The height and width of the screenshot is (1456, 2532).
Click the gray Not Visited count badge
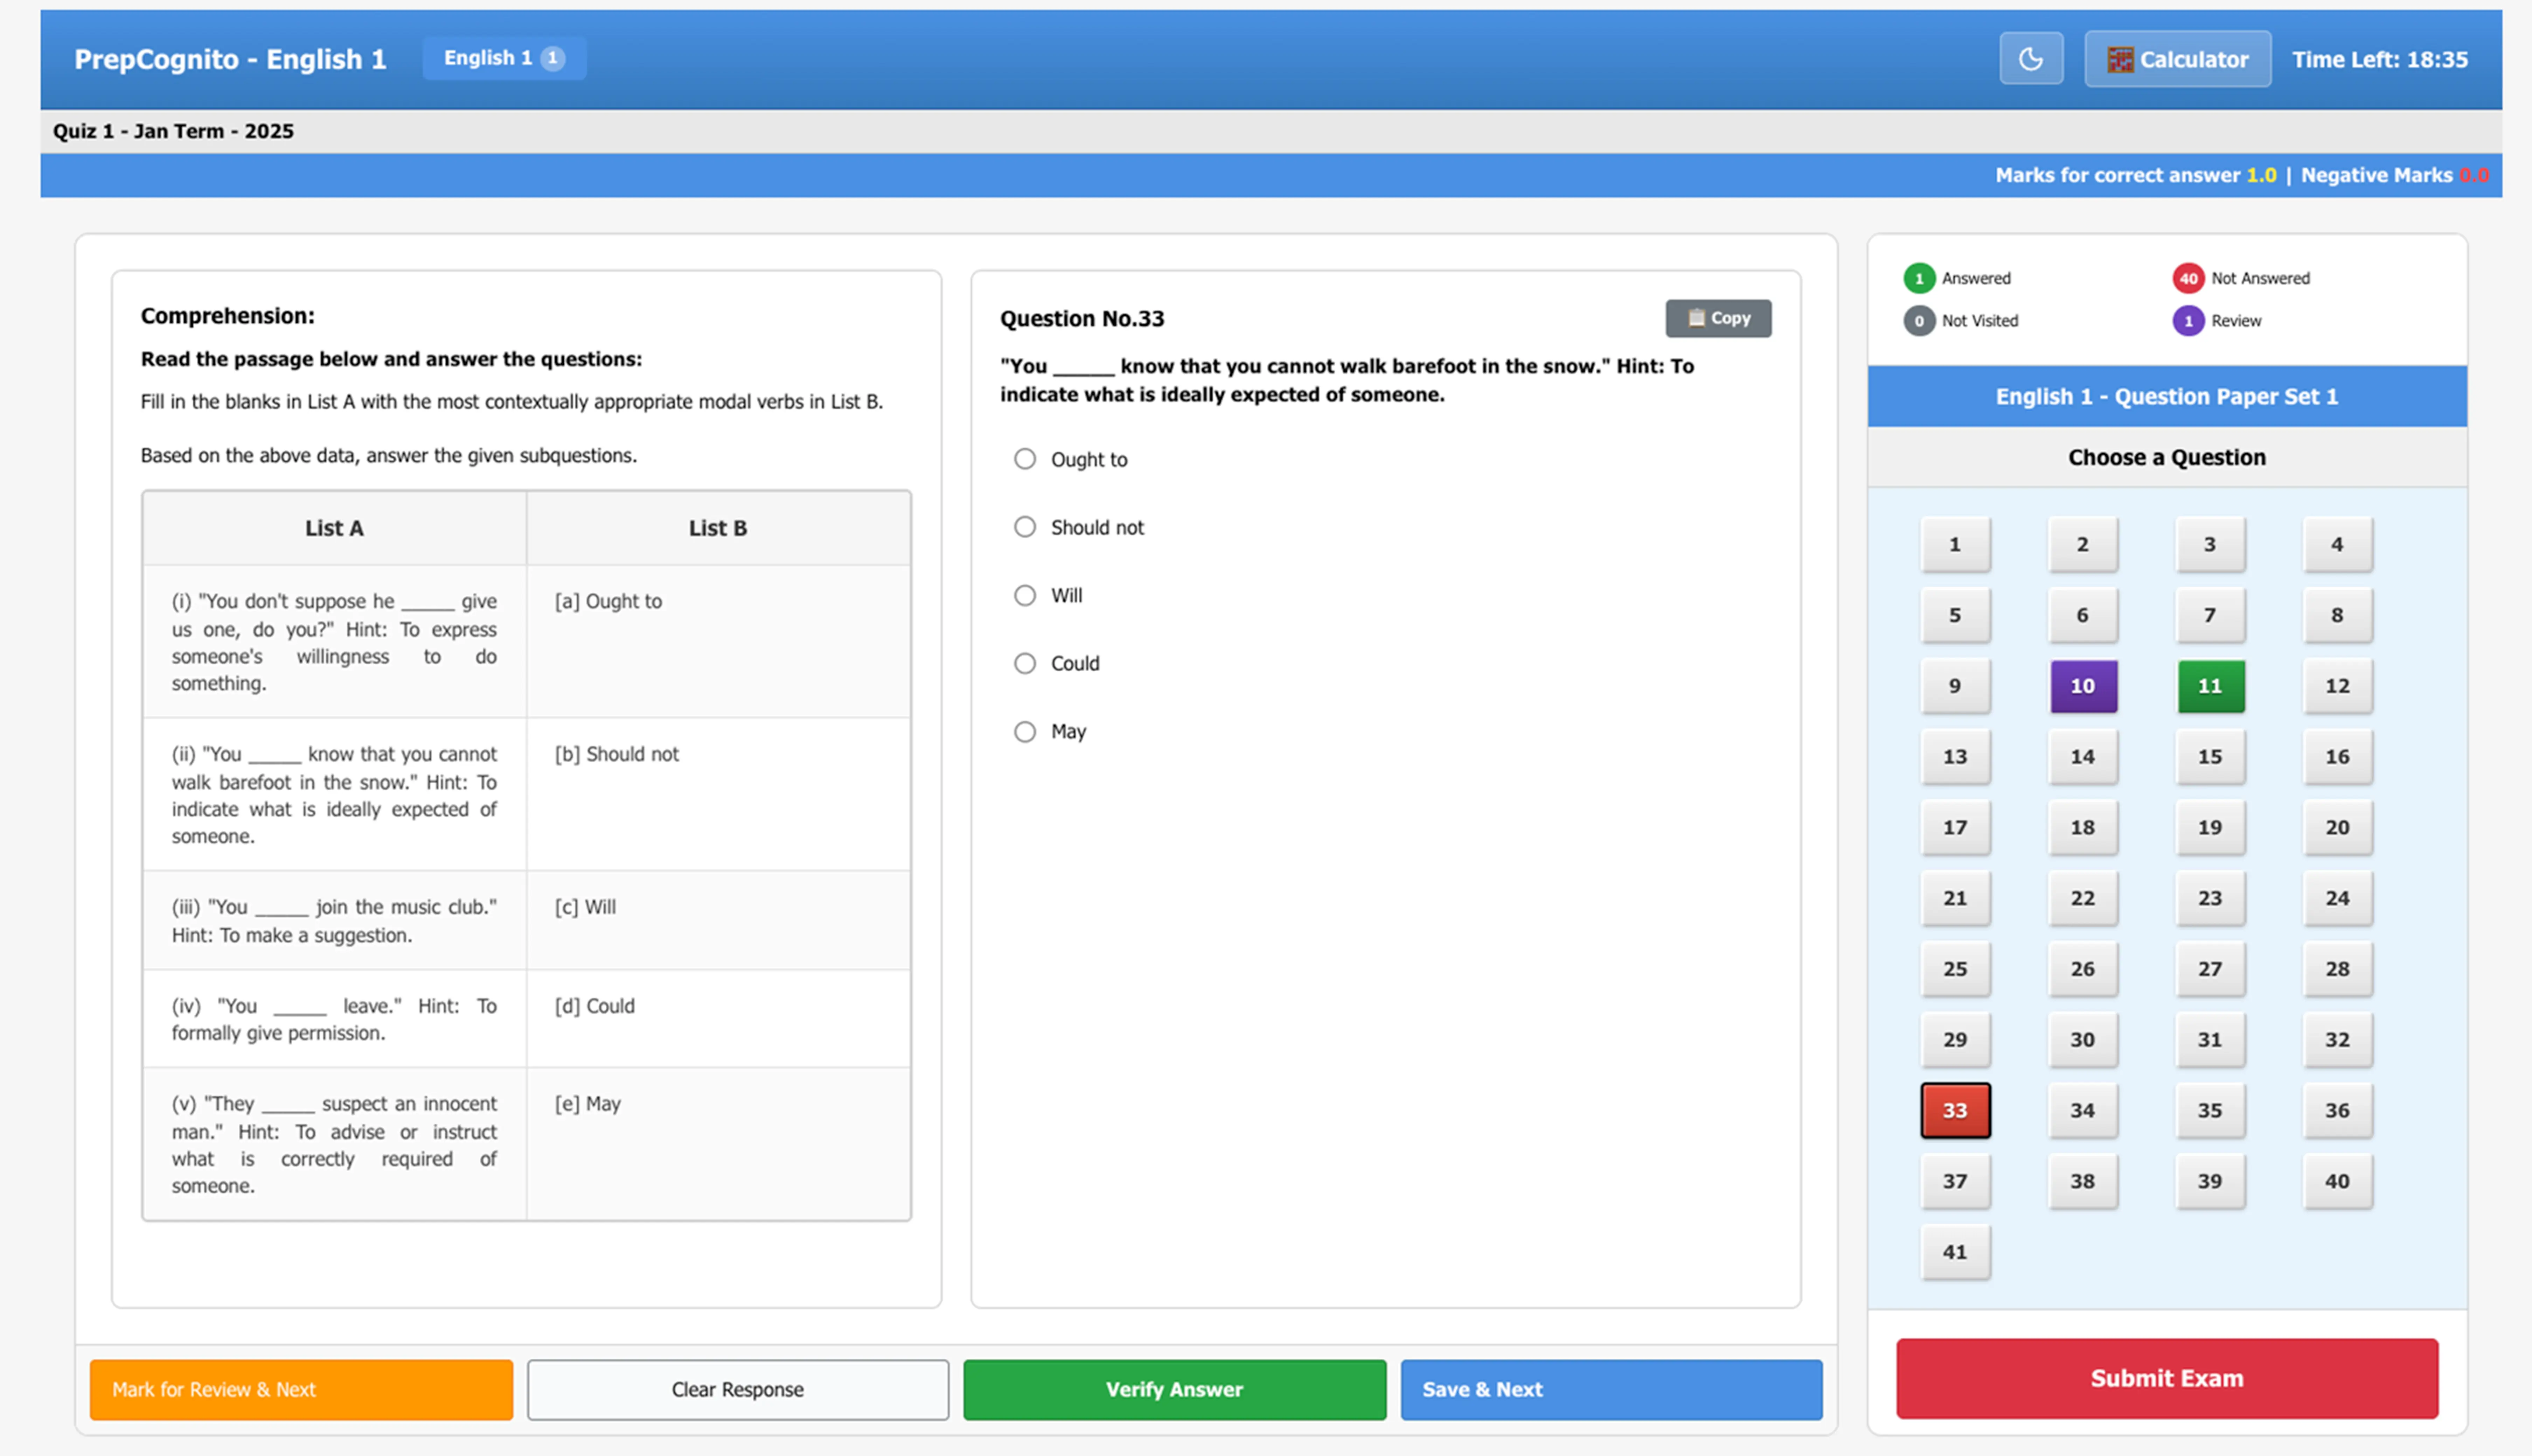coord(1919,321)
